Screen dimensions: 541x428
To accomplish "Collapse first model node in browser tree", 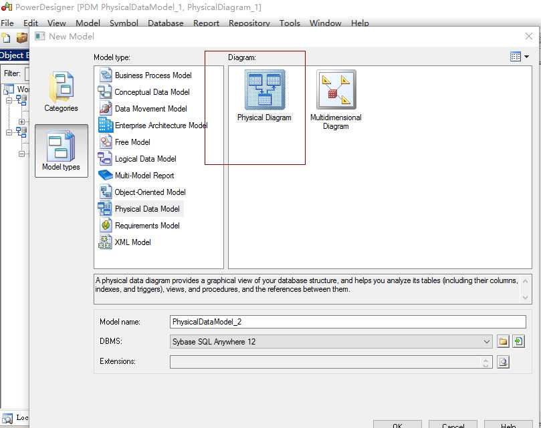I will [x=9, y=101].
